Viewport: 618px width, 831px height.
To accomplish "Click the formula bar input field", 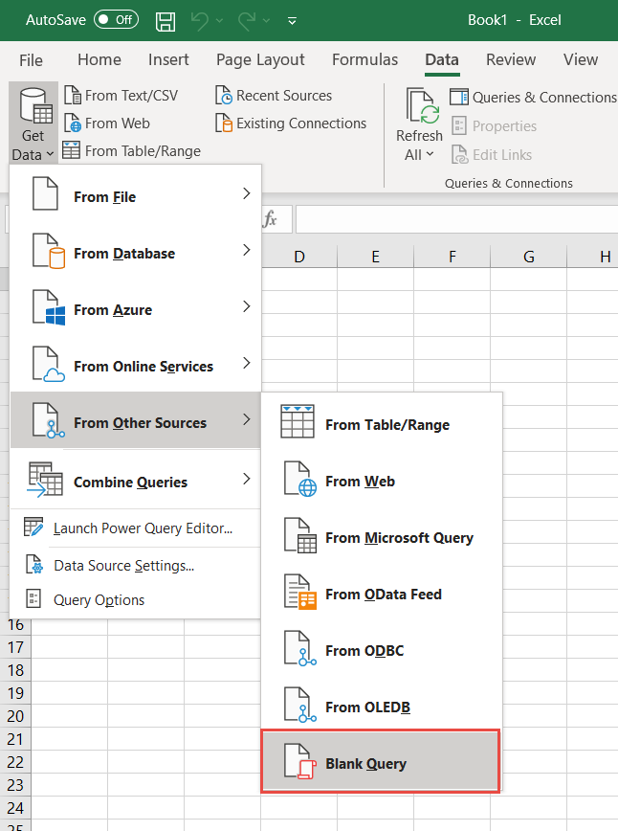I will click(x=450, y=219).
